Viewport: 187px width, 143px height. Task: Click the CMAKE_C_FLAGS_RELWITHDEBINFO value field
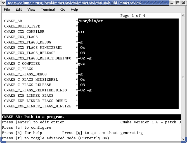click(128, 90)
